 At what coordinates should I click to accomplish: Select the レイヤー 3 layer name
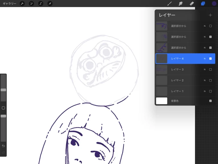coord(177,69)
